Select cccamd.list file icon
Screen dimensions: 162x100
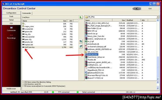coord(23,29)
